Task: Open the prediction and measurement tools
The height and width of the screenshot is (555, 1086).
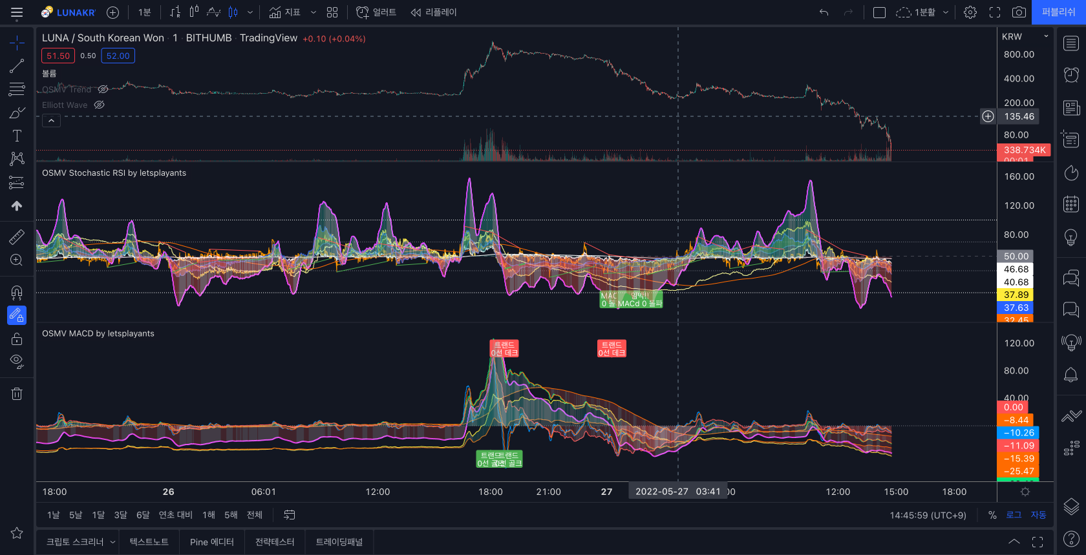Action: [17, 182]
